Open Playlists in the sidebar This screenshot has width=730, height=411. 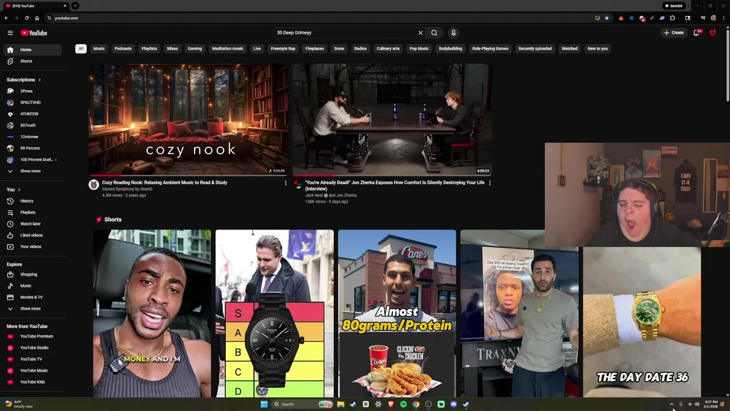(x=32, y=212)
